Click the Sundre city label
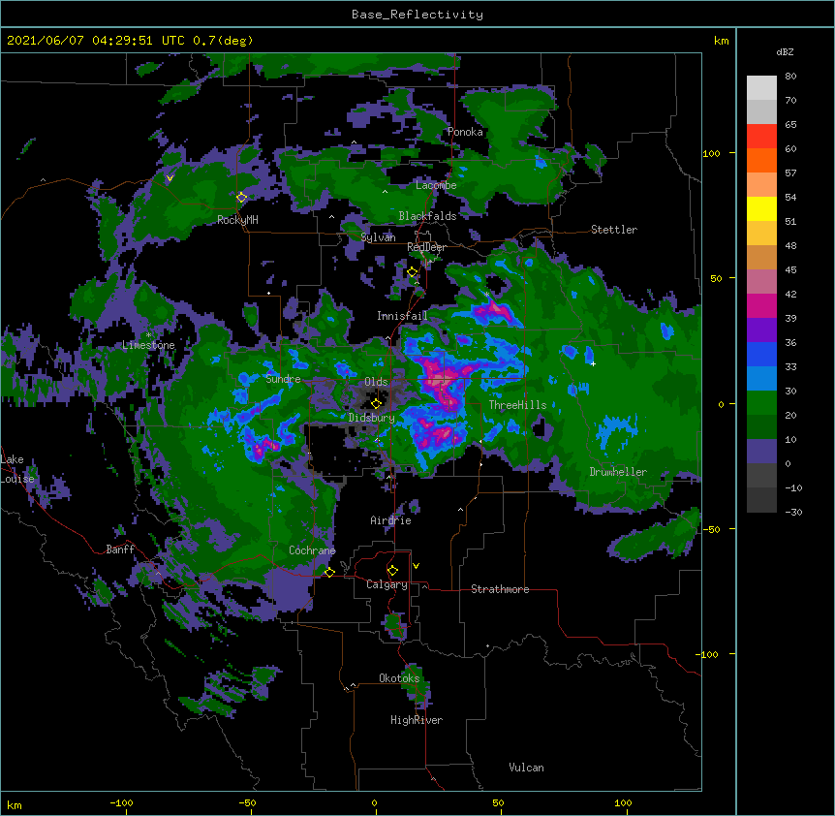This screenshot has width=835, height=816. pos(283,379)
